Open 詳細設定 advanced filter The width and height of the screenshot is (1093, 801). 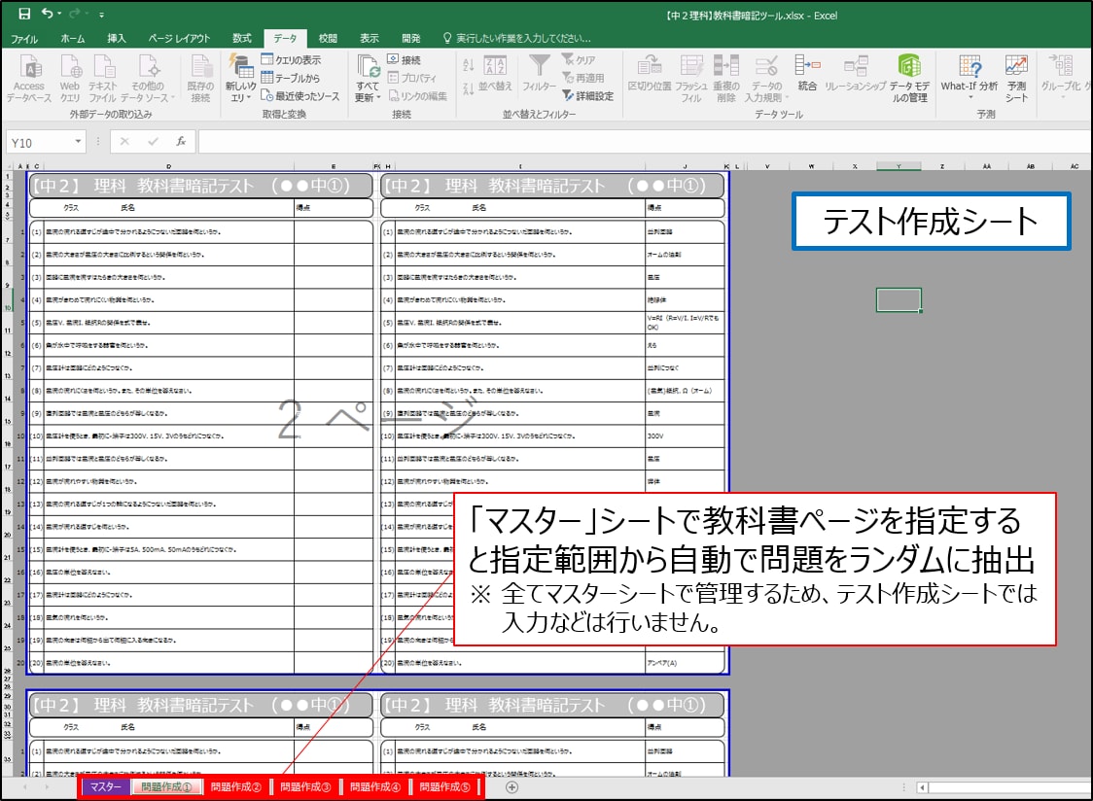(x=588, y=96)
